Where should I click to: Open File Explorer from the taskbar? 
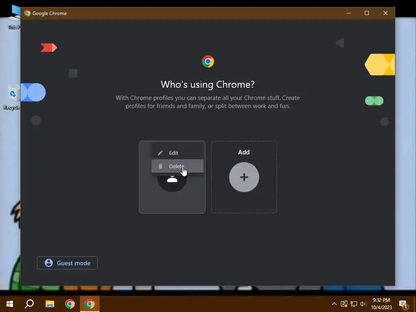[50, 304]
